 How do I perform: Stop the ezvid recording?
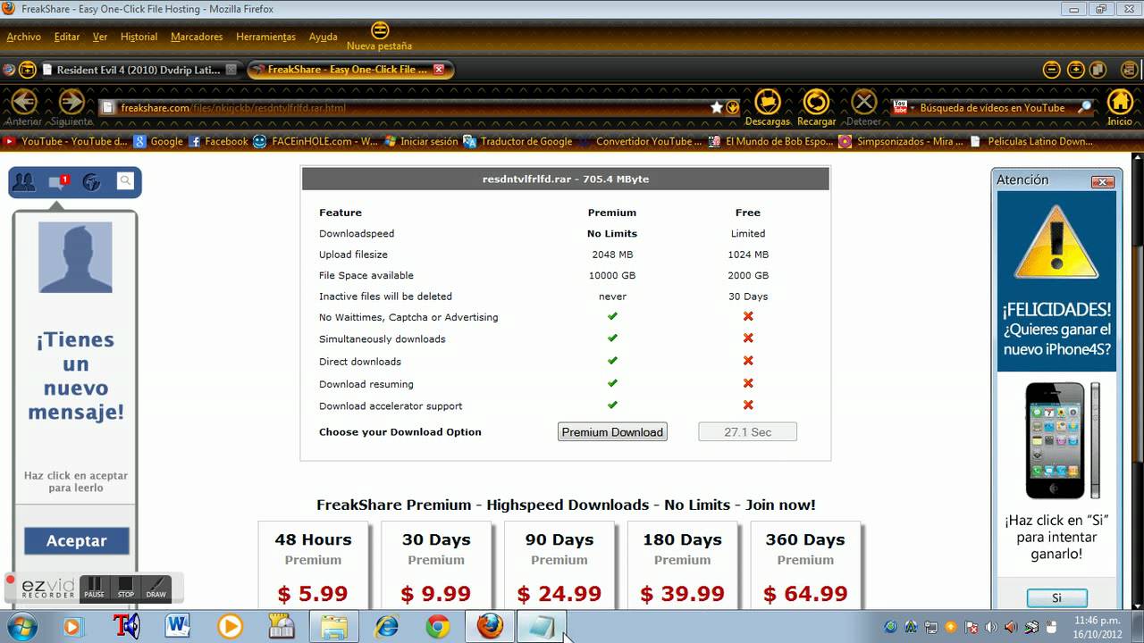125,588
